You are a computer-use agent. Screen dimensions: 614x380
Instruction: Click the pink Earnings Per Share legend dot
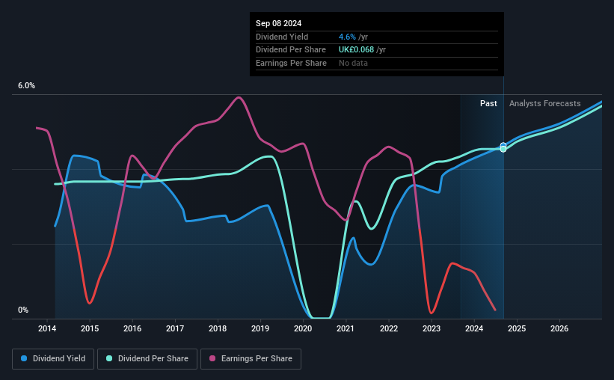coord(212,358)
